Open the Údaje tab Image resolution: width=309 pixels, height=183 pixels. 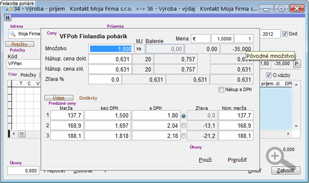pyautogui.click(x=59, y=98)
